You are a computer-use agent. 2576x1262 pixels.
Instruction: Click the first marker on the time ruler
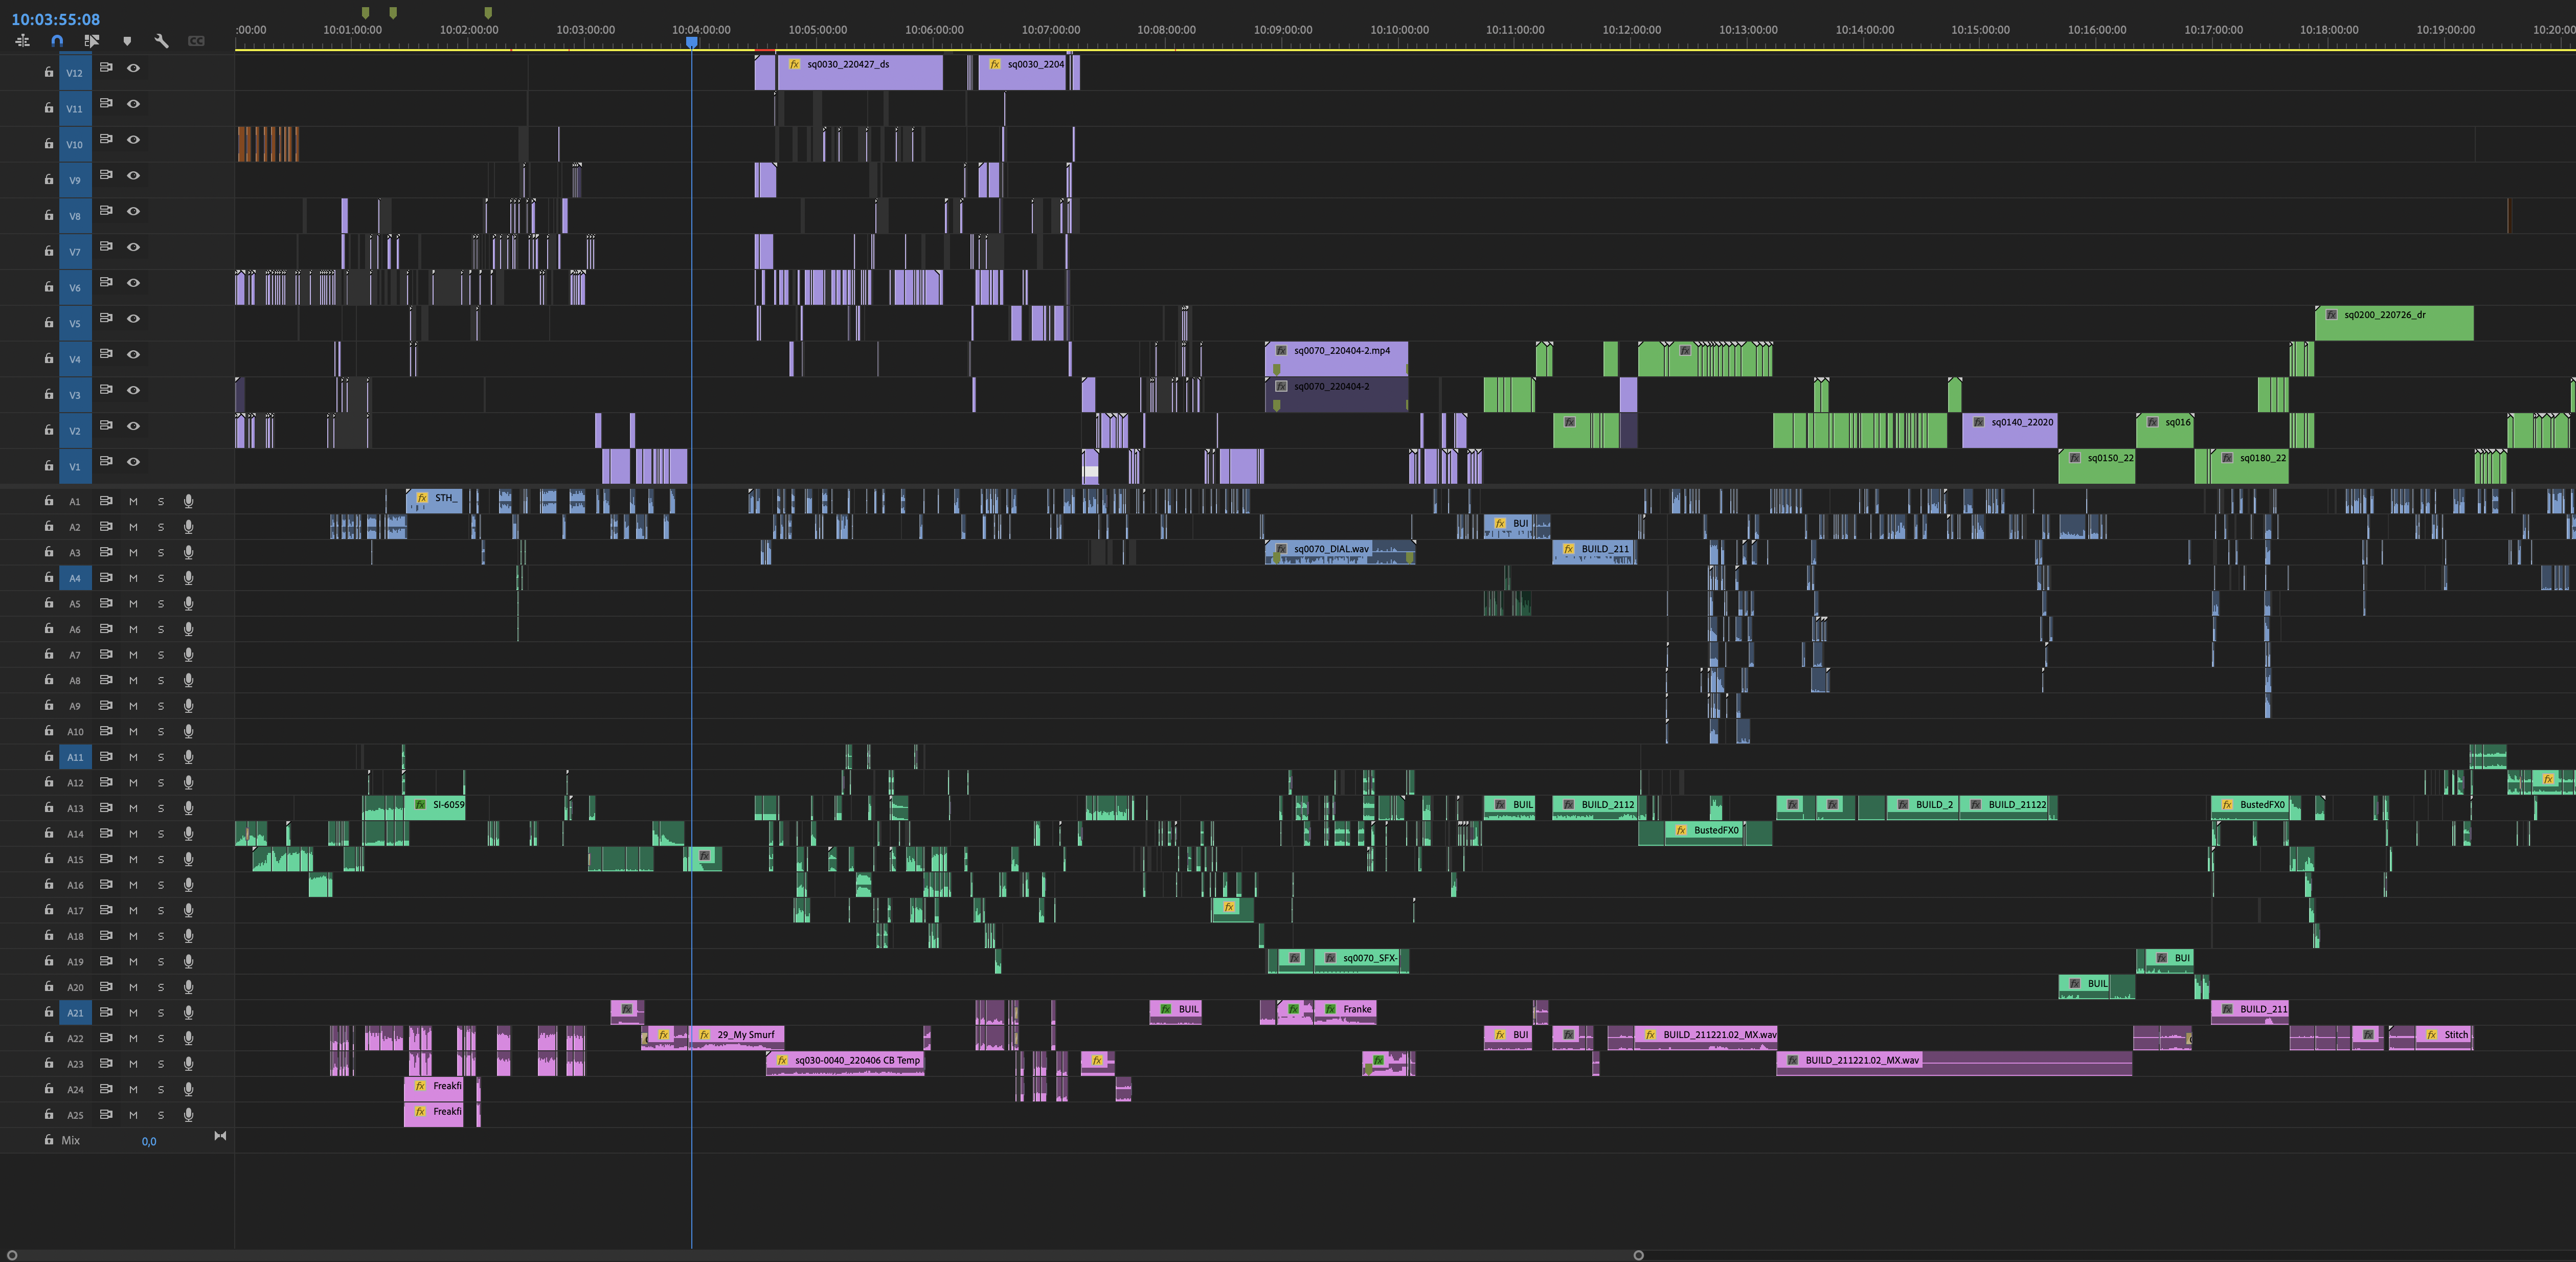click(x=365, y=12)
